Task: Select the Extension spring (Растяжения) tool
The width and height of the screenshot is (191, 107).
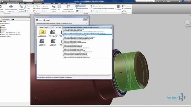Action: pos(126,6)
